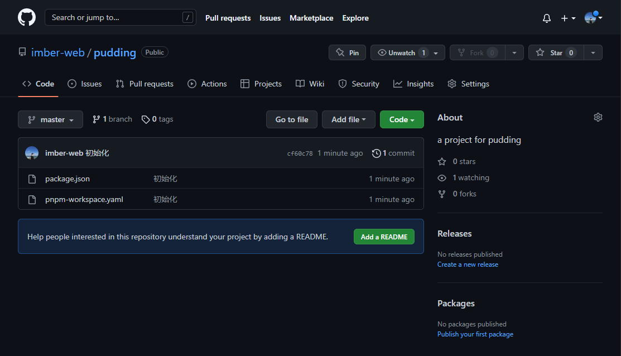Open the Projects tab
Image resolution: width=621 pixels, height=356 pixels.
pos(261,84)
